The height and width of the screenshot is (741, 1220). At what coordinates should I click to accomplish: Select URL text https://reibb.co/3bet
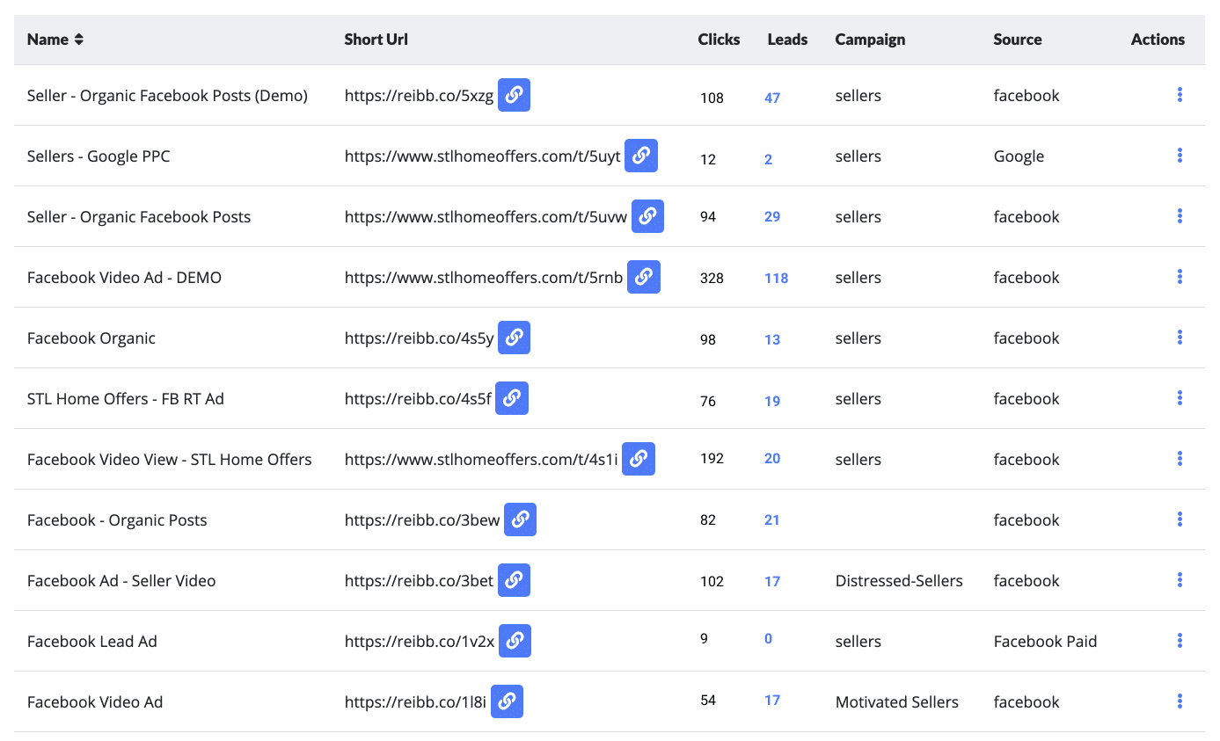[419, 581]
